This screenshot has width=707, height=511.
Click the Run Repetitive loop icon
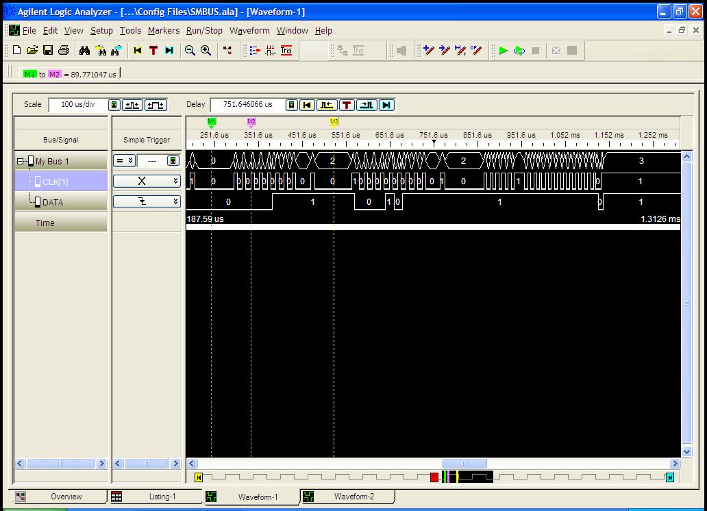pos(519,51)
